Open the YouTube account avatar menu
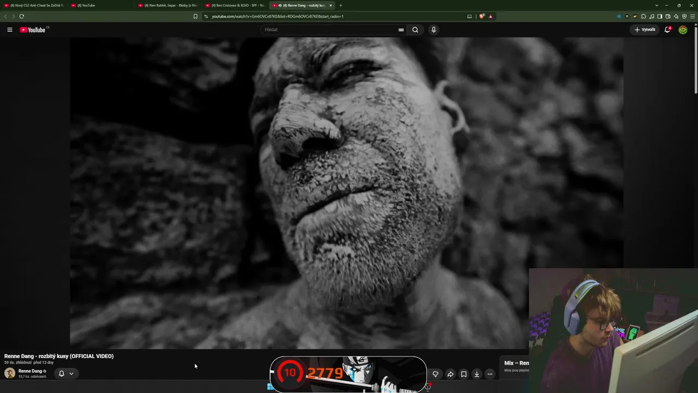The width and height of the screenshot is (698, 393). [x=683, y=29]
